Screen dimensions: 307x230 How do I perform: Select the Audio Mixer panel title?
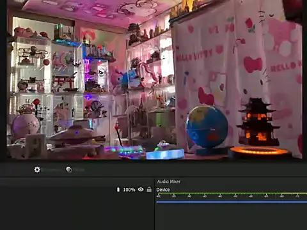pyautogui.click(x=169, y=181)
